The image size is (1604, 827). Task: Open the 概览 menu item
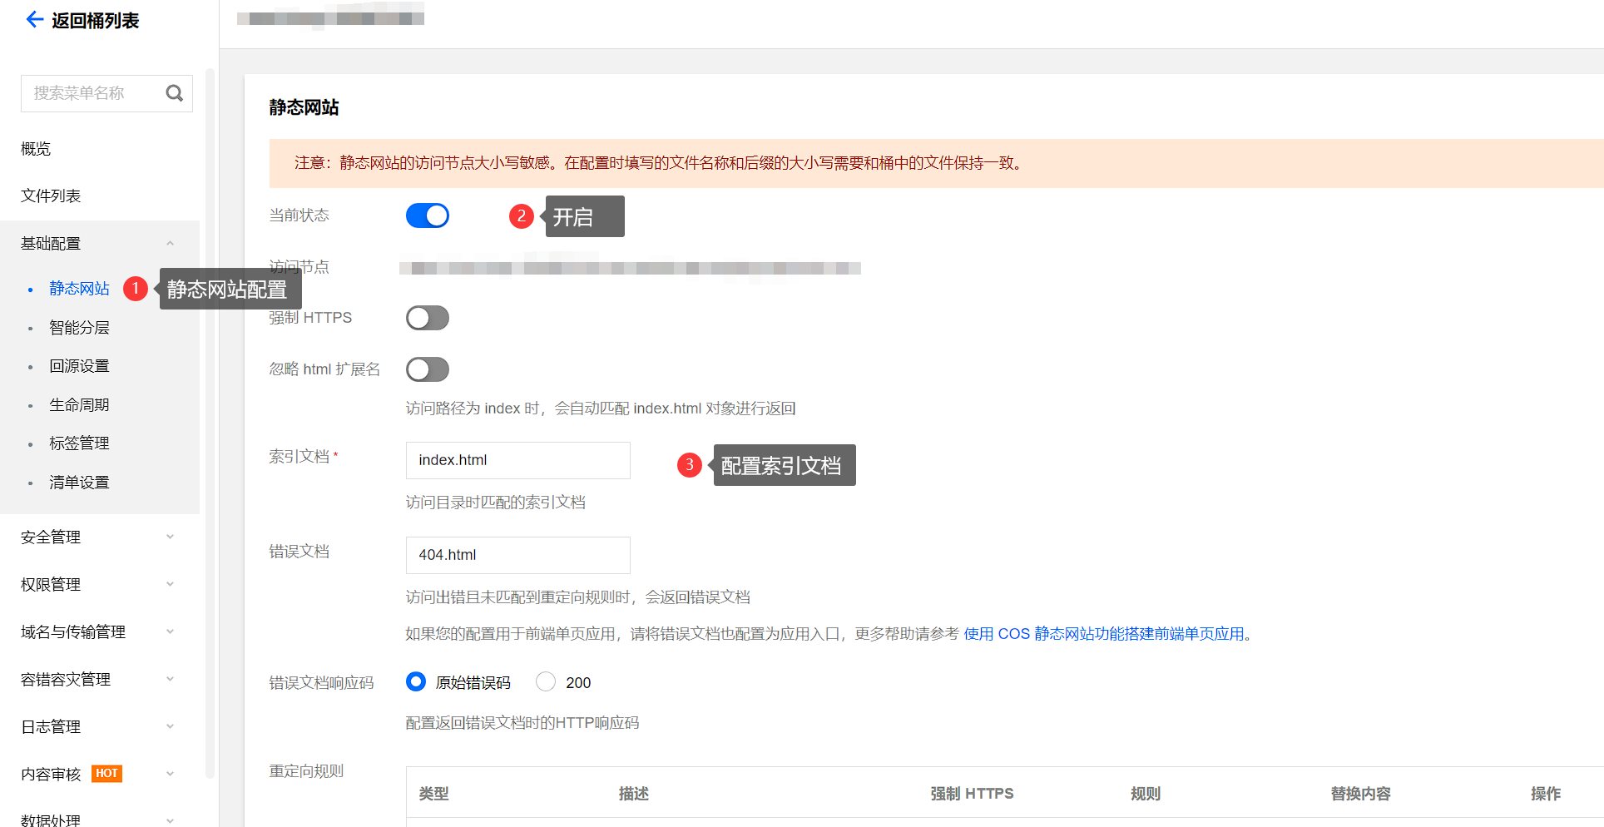pyautogui.click(x=36, y=149)
